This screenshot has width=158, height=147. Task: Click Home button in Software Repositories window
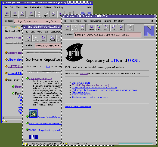[x=43, y=38]
